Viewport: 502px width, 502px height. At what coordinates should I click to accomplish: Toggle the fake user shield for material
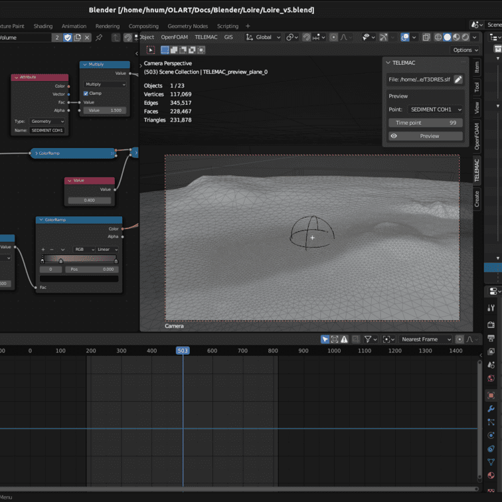click(68, 37)
